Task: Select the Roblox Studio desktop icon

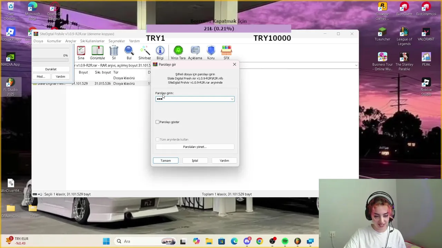Action: (x=426, y=87)
